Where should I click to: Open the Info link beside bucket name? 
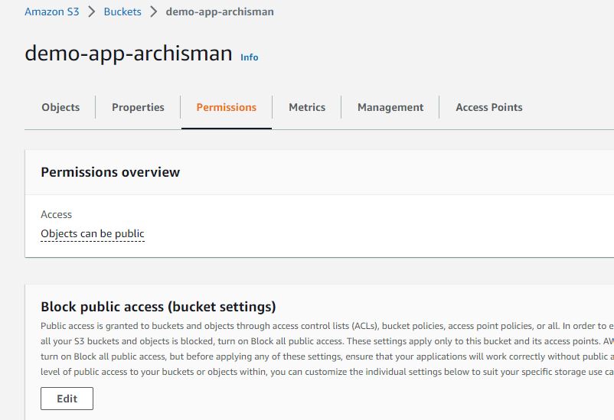point(249,57)
